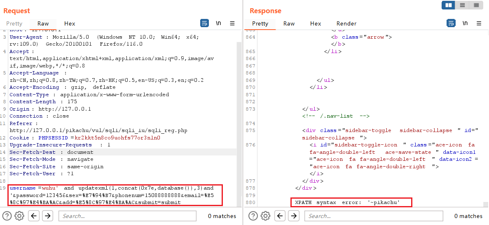The height and width of the screenshot is (225, 489).
Task: Switch Request view to Pretty tab
Action: pyautogui.click(x=14, y=23)
